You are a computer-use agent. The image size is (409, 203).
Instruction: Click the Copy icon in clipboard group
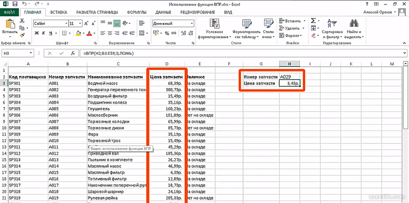(22, 28)
